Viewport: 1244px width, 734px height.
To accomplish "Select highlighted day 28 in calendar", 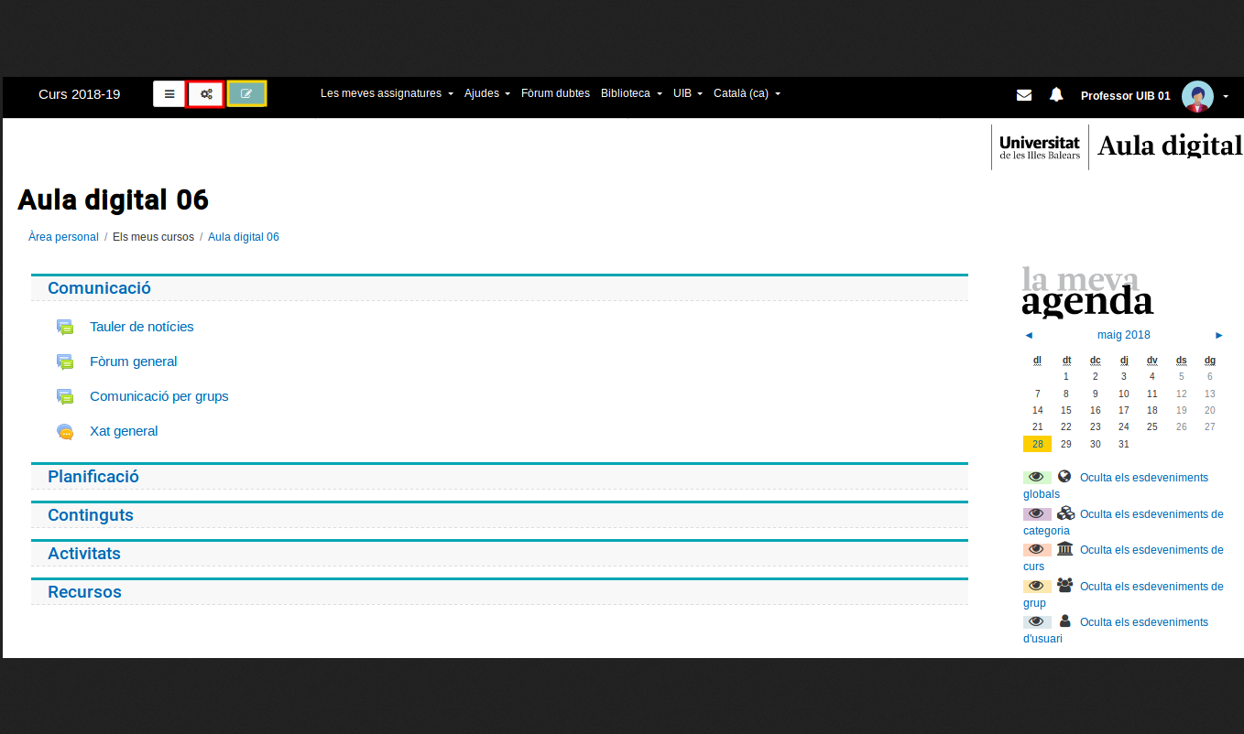I will coord(1037,444).
